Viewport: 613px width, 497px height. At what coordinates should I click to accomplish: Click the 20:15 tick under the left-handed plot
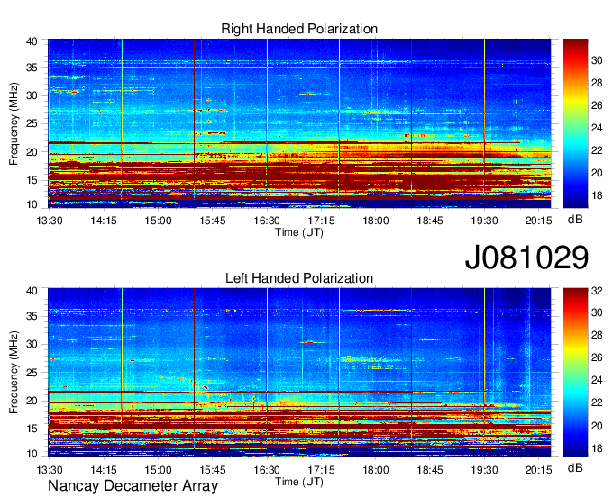539,470
